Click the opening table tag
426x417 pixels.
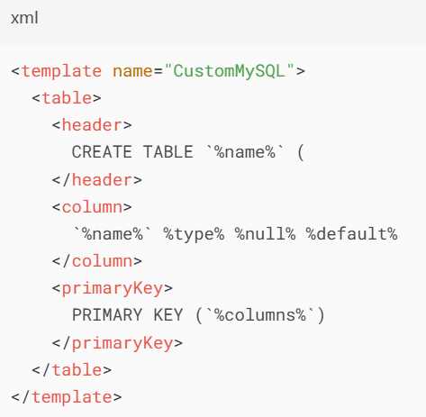pos(67,98)
